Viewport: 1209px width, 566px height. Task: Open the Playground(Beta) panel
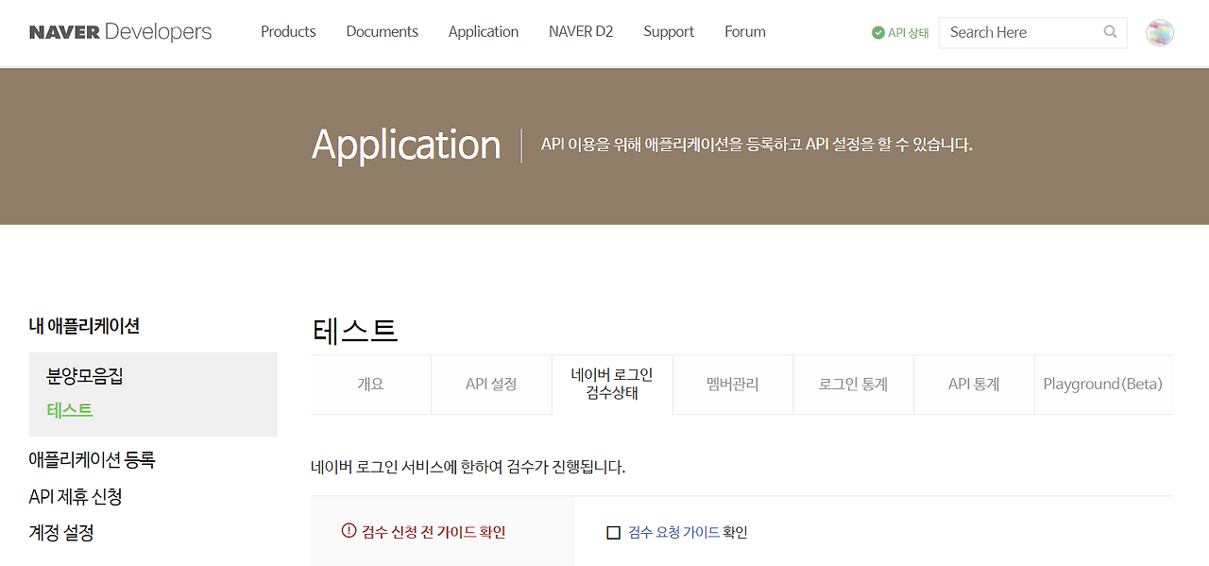[x=1101, y=384]
